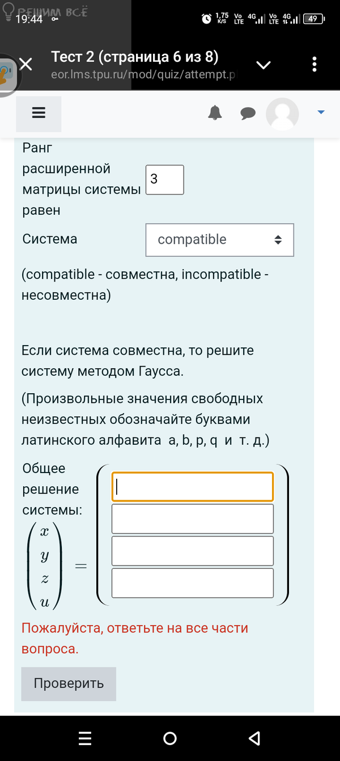The width and height of the screenshot is (340, 761).
Task: Tap Android recent apps button
Action: (x=85, y=738)
